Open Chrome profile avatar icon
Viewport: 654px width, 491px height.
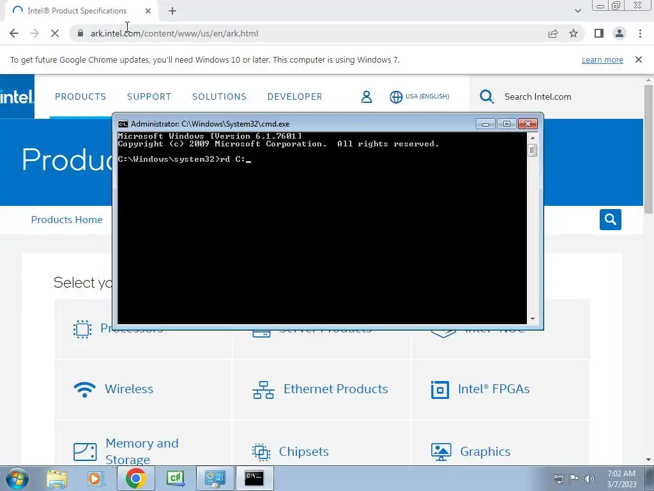pyautogui.click(x=620, y=33)
